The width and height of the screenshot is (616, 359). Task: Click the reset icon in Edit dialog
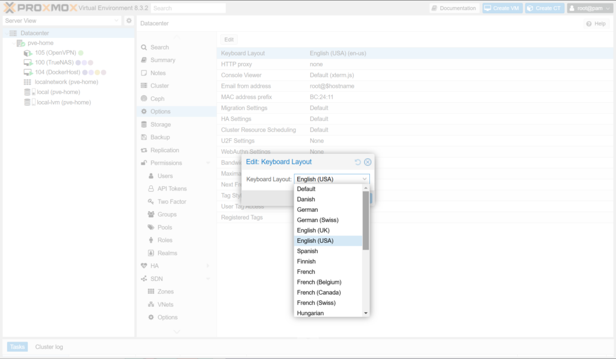pyautogui.click(x=358, y=162)
